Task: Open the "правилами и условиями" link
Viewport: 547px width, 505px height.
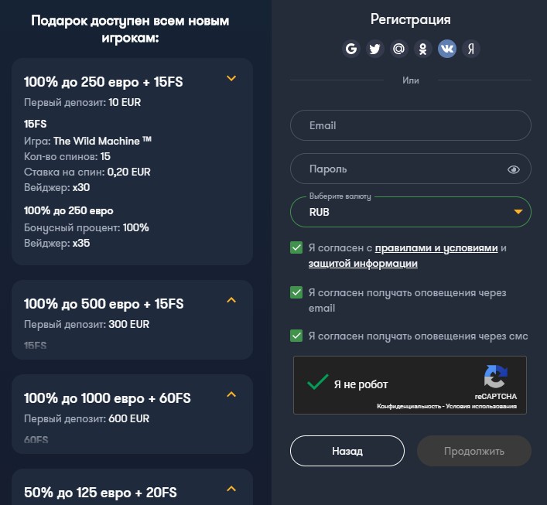Action: (436, 248)
